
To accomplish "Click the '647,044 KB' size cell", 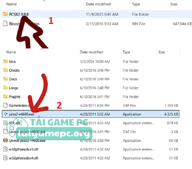I will [x=182, y=24].
